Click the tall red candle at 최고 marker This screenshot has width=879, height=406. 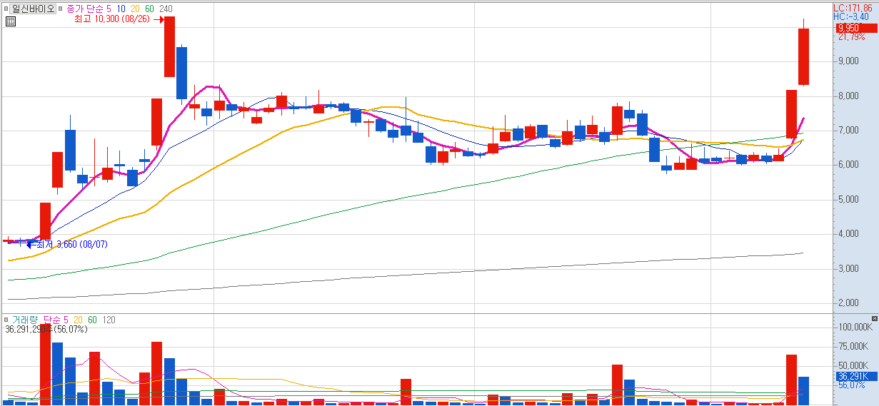(x=169, y=46)
